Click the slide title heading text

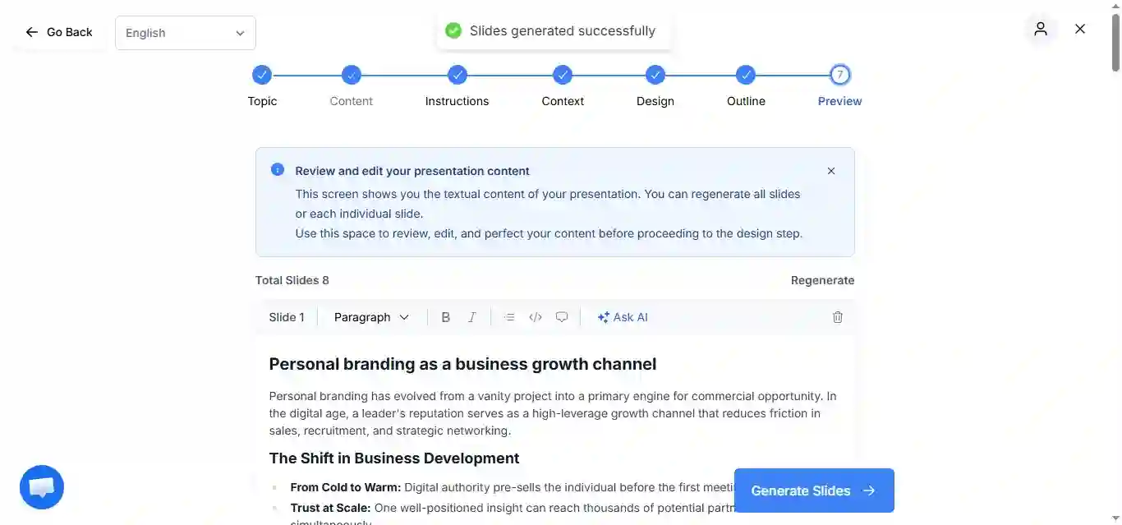tap(462, 364)
